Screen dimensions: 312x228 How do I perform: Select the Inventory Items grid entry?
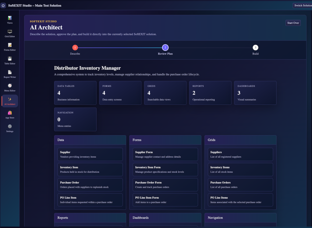(x=240, y=170)
